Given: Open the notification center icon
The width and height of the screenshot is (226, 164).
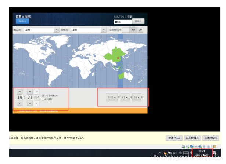Looking at the screenshot, I should click(x=214, y=153).
